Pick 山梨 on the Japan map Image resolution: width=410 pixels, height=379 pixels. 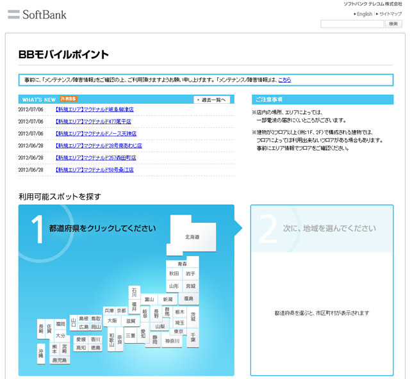160,327
